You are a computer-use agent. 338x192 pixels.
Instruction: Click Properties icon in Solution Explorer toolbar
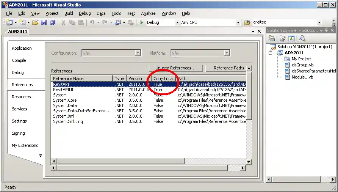pyautogui.click(x=272, y=38)
